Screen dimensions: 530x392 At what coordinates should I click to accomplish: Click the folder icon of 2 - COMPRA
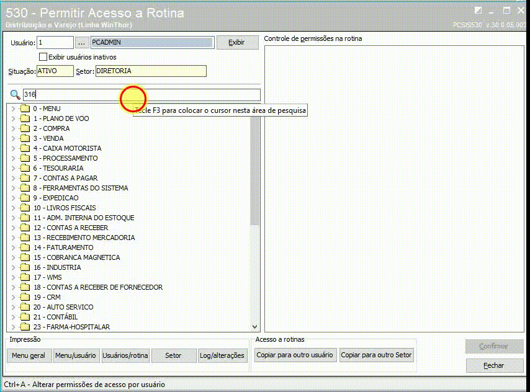25,128
